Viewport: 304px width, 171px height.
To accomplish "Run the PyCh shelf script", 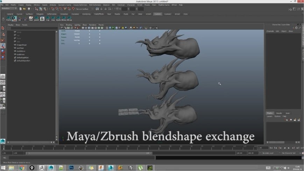I will pyautogui.click(x=8, y=19).
